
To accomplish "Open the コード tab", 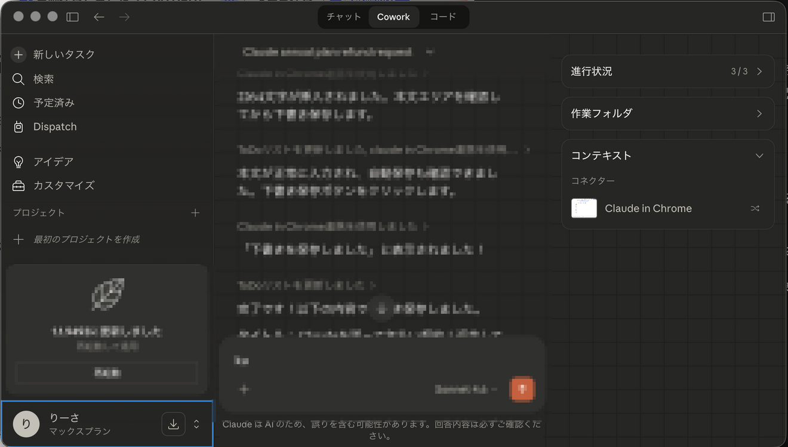I will (x=443, y=17).
